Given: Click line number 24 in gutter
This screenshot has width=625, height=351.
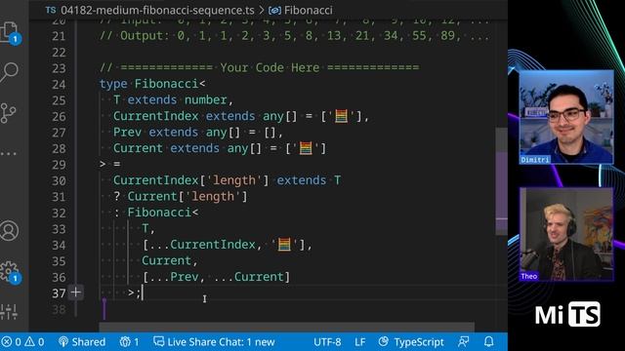Looking at the screenshot, I should (59, 85).
